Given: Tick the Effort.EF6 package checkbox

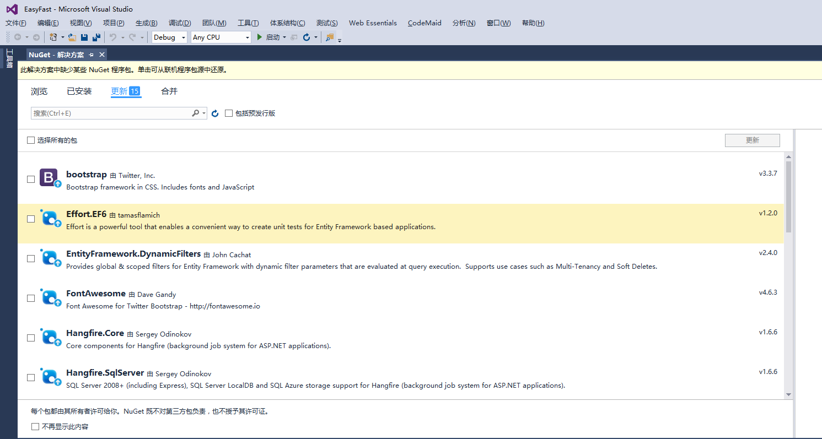Looking at the screenshot, I should (x=31, y=219).
